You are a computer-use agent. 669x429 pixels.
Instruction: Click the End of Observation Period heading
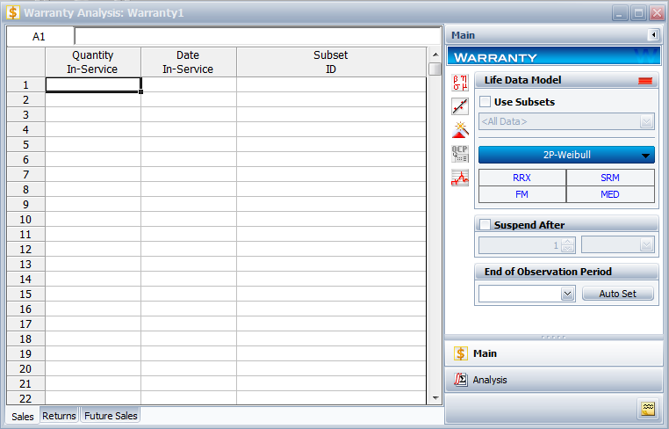[x=548, y=272]
